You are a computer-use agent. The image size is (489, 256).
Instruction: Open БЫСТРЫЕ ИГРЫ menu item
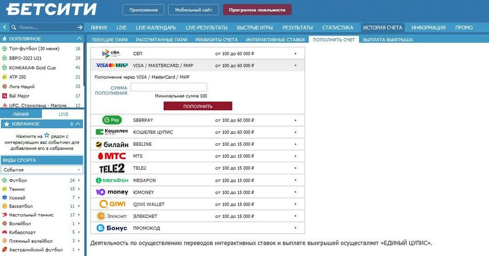click(x=254, y=27)
